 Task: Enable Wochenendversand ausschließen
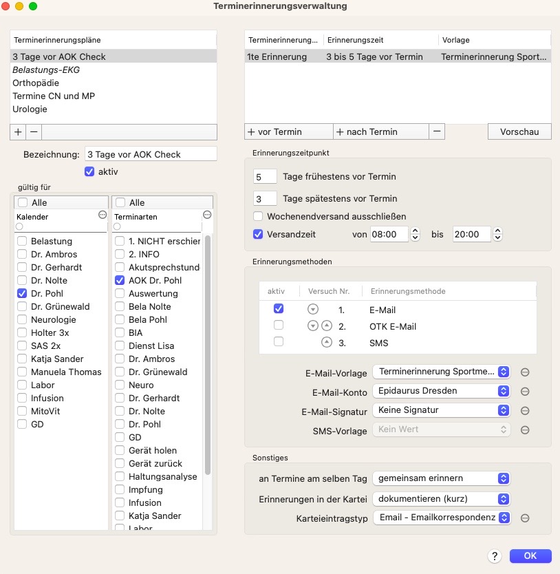pos(258,216)
